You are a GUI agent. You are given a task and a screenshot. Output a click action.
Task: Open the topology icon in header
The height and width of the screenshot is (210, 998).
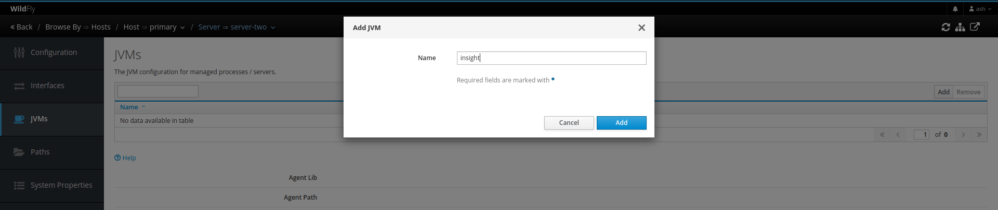click(960, 27)
